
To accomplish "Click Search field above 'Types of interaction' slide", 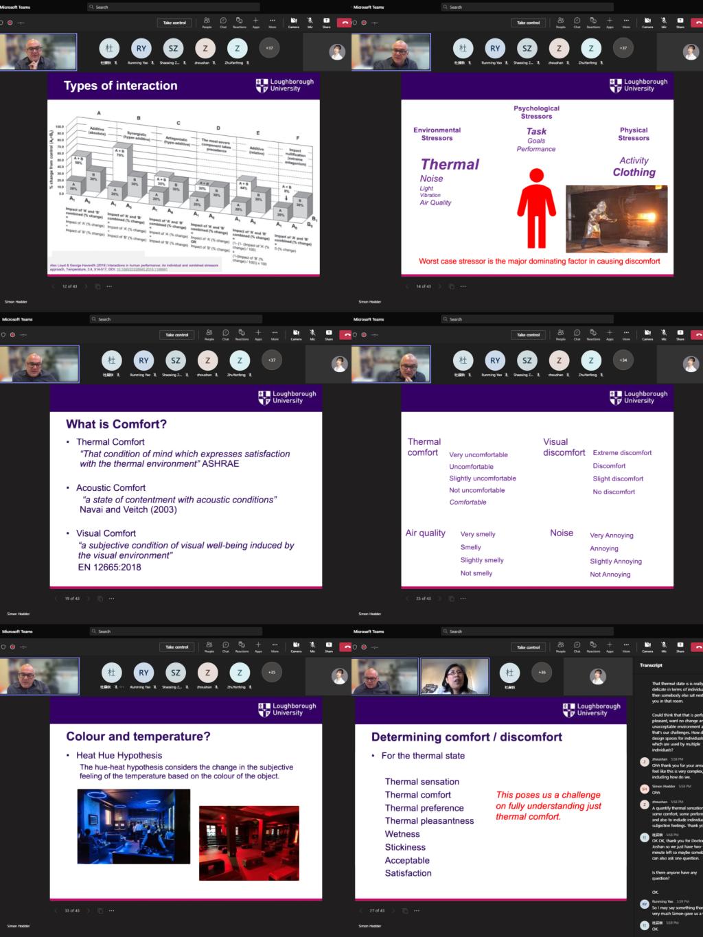I will point(173,7).
